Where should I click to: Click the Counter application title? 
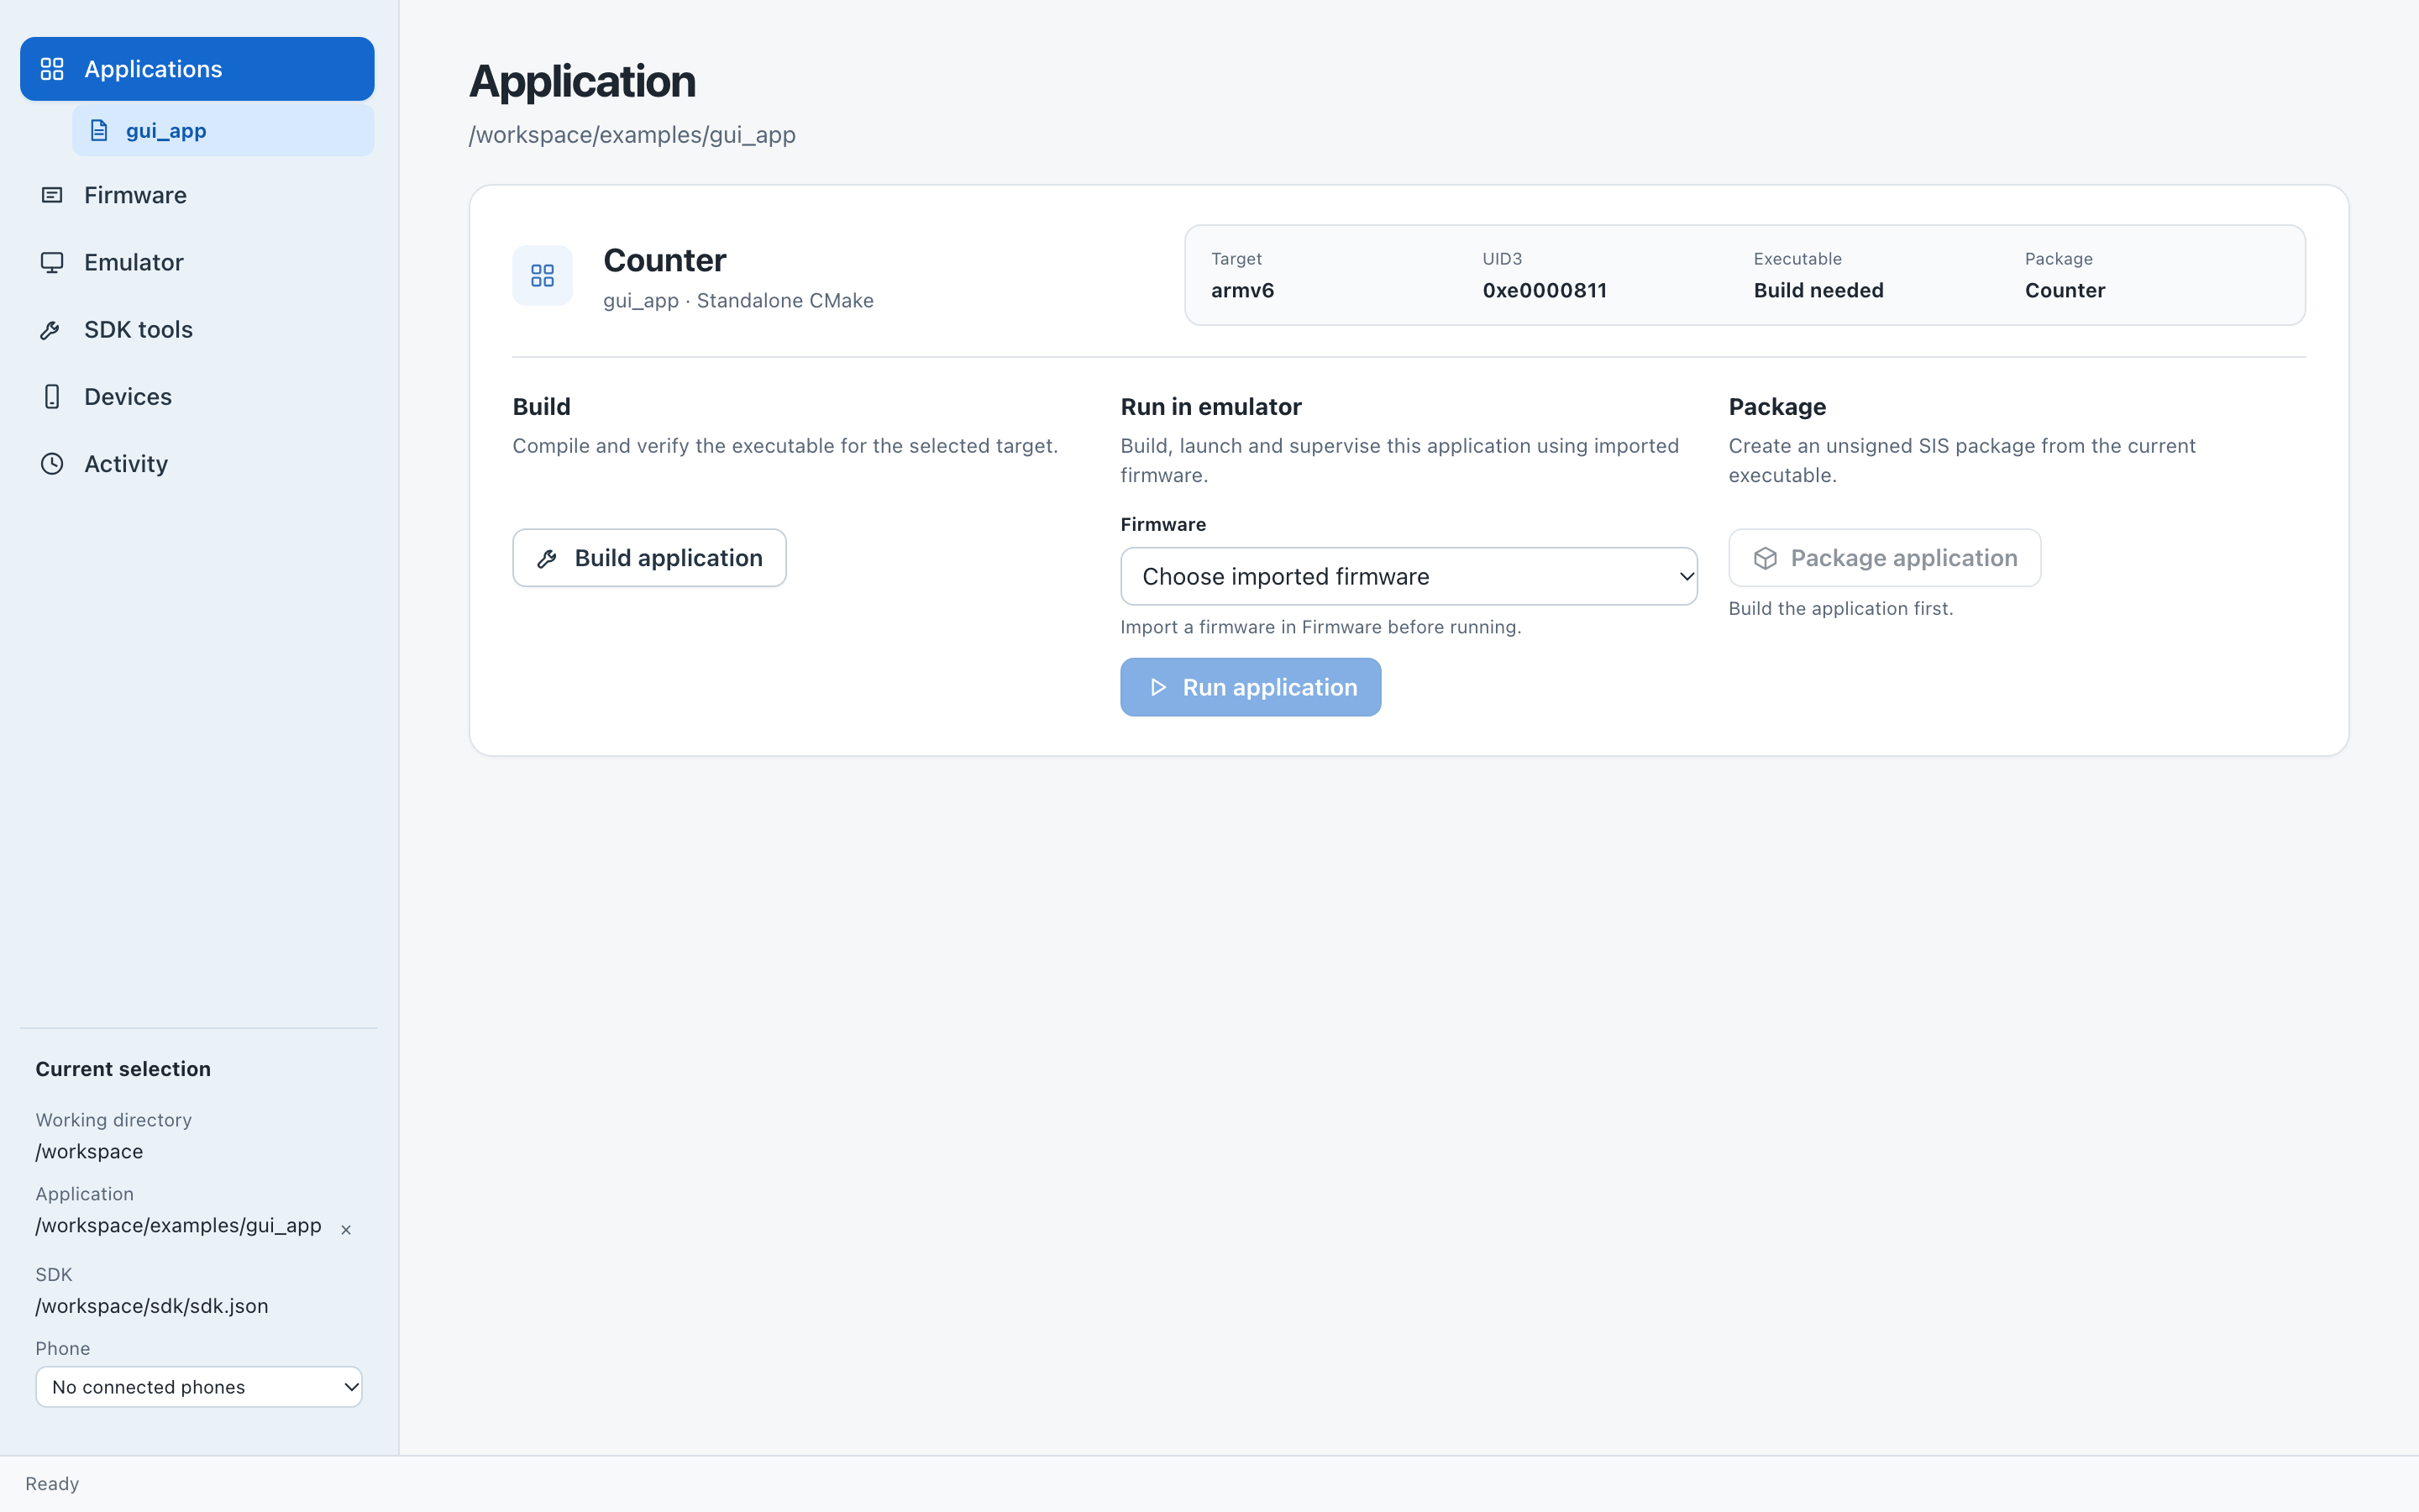point(664,261)
